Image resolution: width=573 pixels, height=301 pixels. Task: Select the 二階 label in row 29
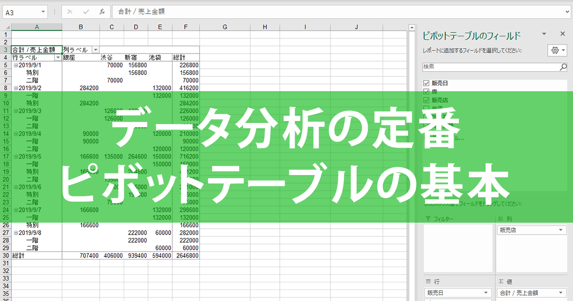pyautogui.click(x=32, y=248)
